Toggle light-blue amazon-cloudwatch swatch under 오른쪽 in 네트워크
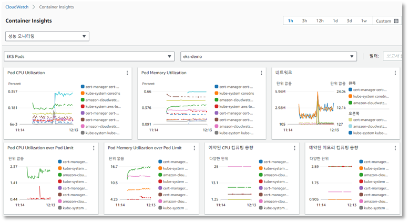This screenshot has width=409, height=223. (350, 126)
